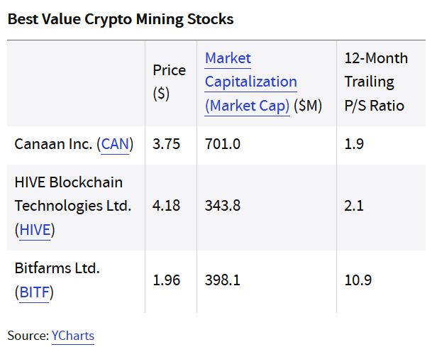This screenshot has height=347, width=437.
Task: Click the Canaan Inc. company name
Action: pyautogui.click(x=53, y=144)
